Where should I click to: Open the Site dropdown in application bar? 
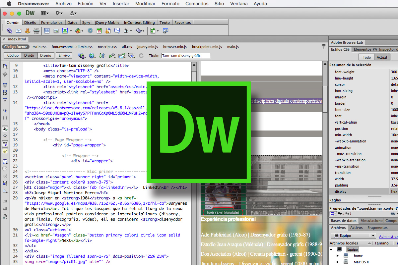tap(73, 13)
